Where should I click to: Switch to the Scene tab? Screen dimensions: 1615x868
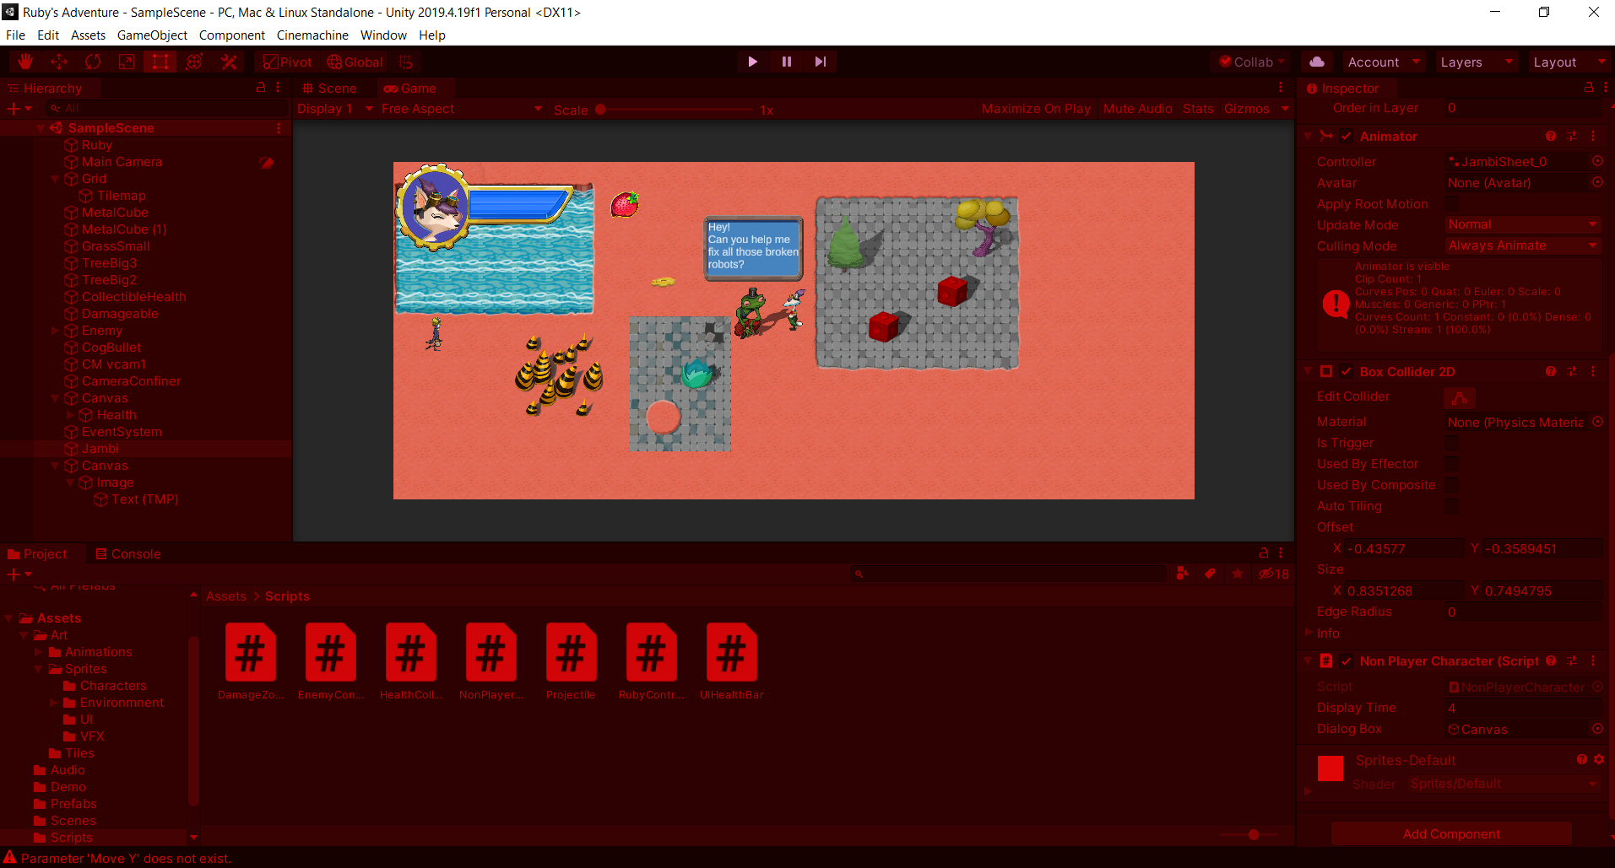329,88
